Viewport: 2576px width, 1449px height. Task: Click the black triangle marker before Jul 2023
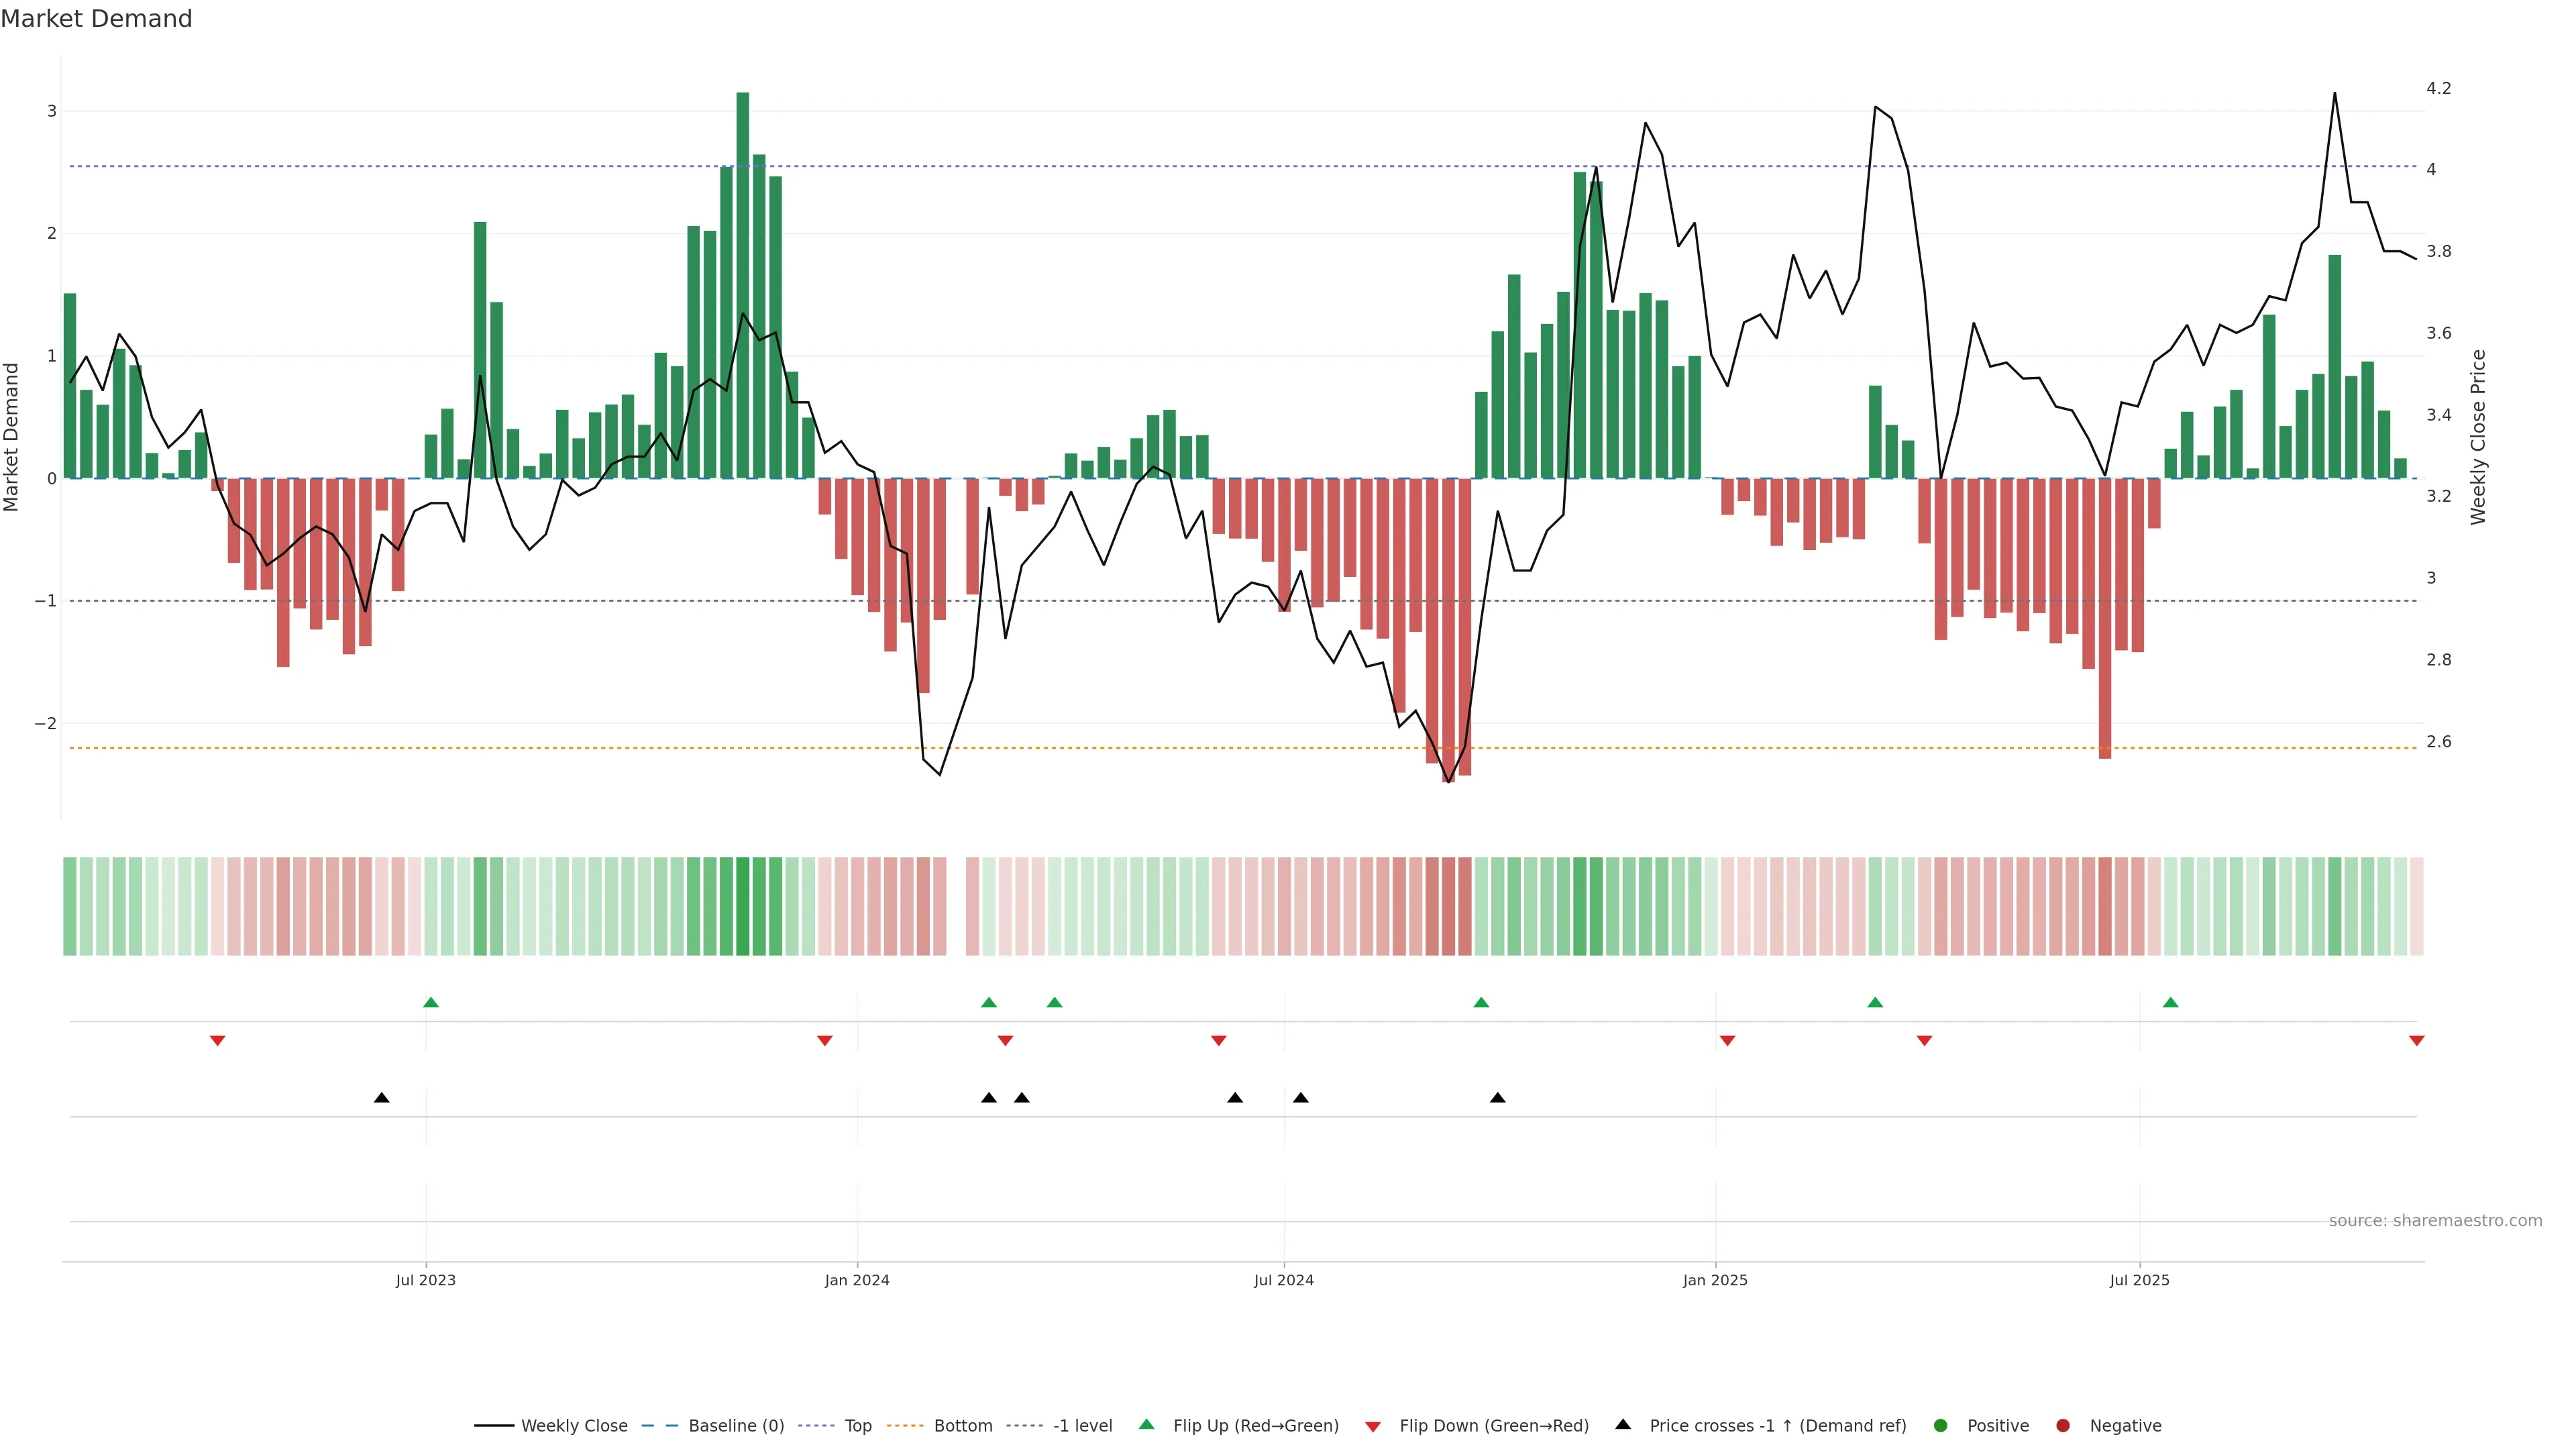tap(381, 1098)
